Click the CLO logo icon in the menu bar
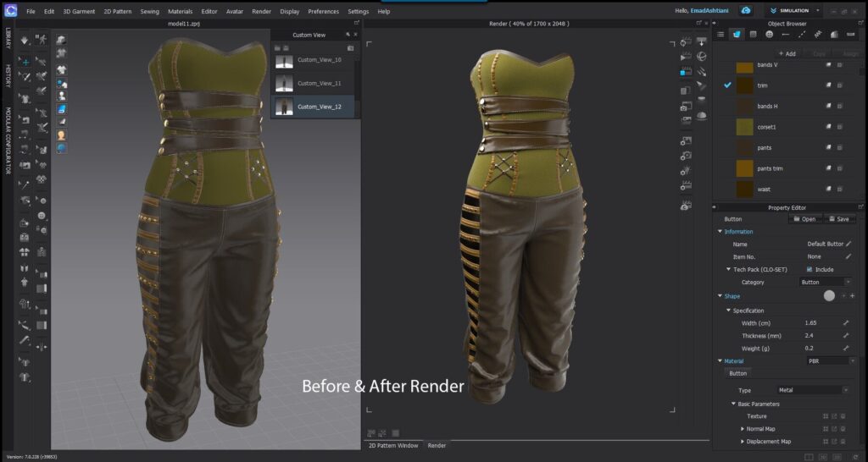This screenshot has width=868, height=462. click(10, 11)
